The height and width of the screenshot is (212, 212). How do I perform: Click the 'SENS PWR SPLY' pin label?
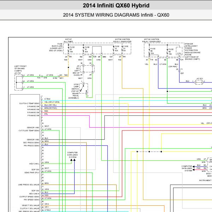pos(32,172)
